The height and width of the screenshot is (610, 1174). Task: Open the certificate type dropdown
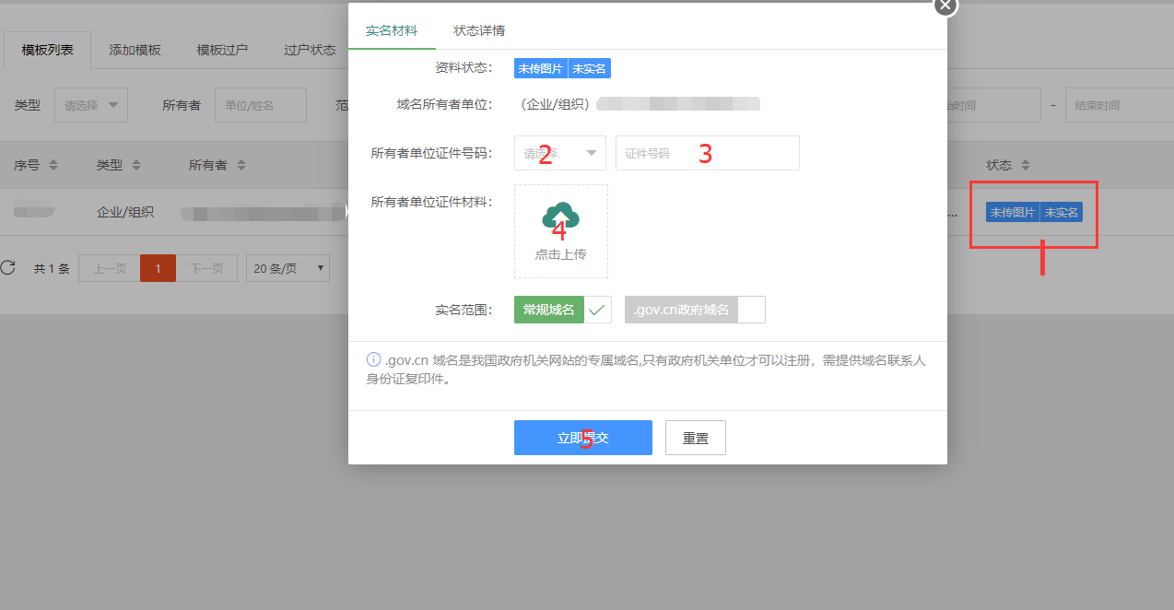559,153
